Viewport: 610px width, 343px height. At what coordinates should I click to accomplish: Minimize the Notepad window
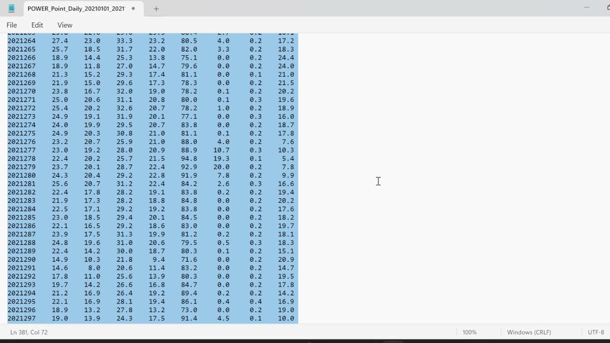tap(587, 8)
